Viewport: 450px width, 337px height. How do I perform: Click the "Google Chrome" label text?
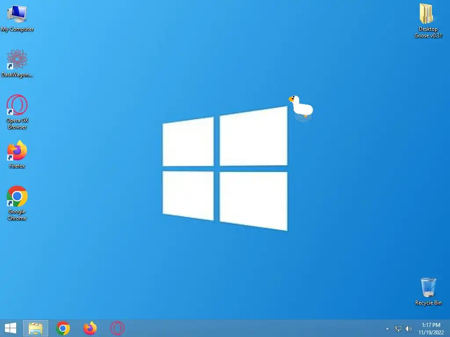pos(17,215)
